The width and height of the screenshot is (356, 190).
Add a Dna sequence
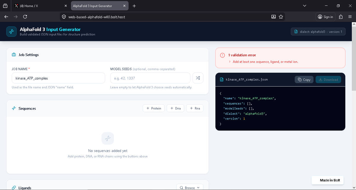[175, 108]
